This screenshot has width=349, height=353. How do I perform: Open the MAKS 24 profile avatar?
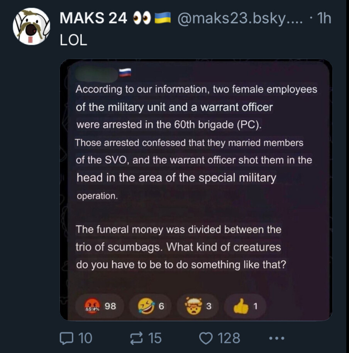point(31,26)
